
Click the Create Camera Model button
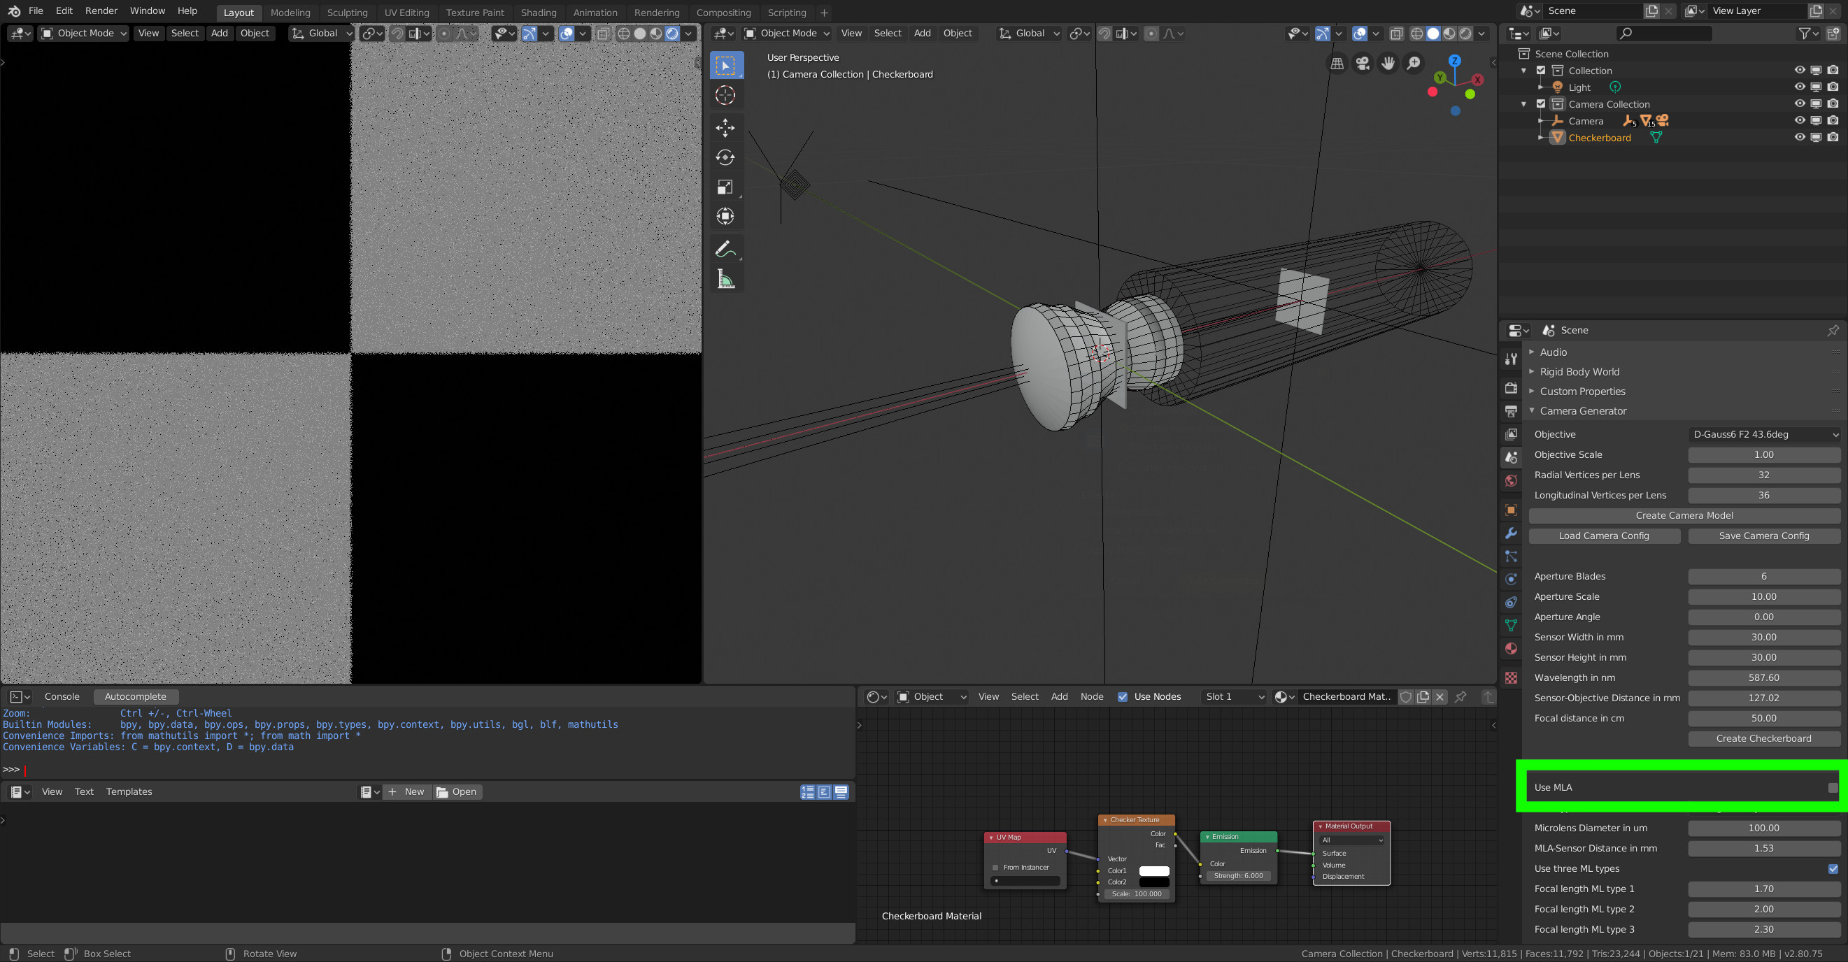pos(1684,515)
